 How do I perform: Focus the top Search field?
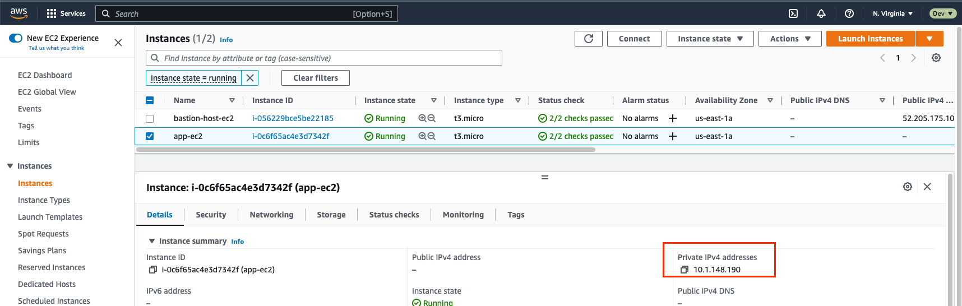247,13
